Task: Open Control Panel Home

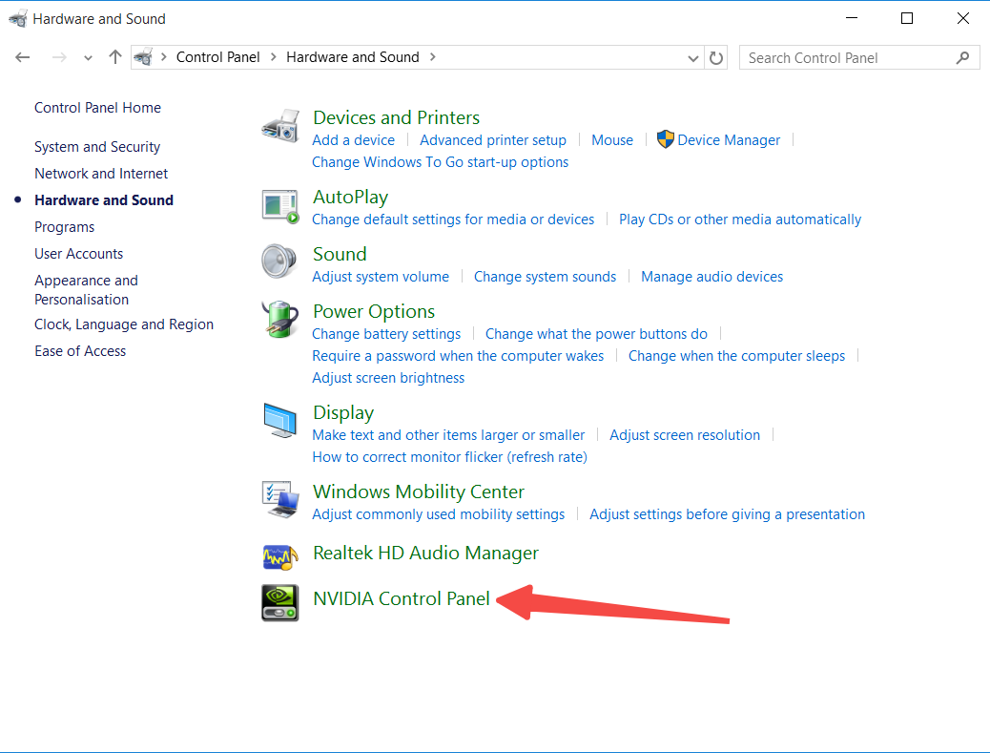Action: [x=98, y=108]
